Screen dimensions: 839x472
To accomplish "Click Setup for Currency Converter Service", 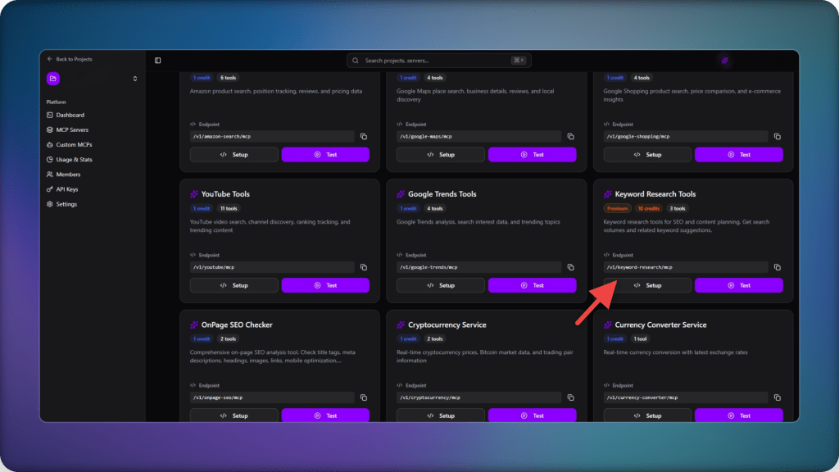I will tap(647, 415).
